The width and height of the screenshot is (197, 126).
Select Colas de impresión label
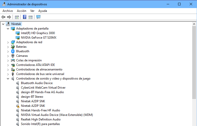[x=29, y=60]
